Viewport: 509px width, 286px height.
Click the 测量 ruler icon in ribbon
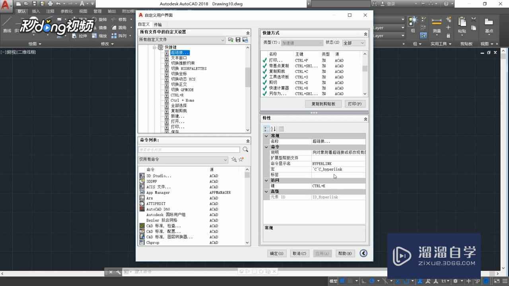(437, 22)
